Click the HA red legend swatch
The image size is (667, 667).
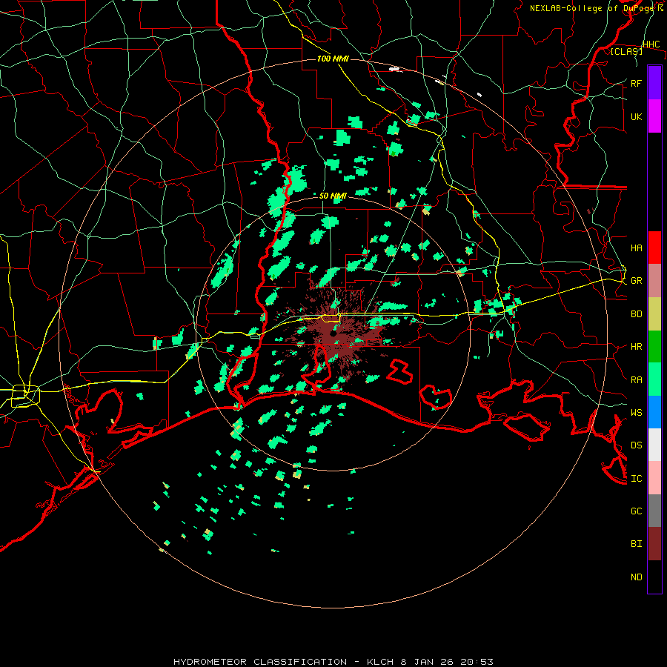[x=654, y=248]
